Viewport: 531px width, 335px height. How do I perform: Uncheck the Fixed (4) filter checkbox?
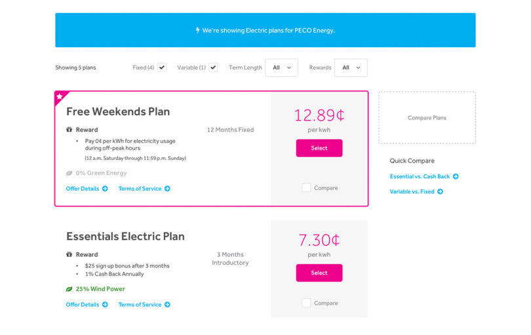point(162,68)
